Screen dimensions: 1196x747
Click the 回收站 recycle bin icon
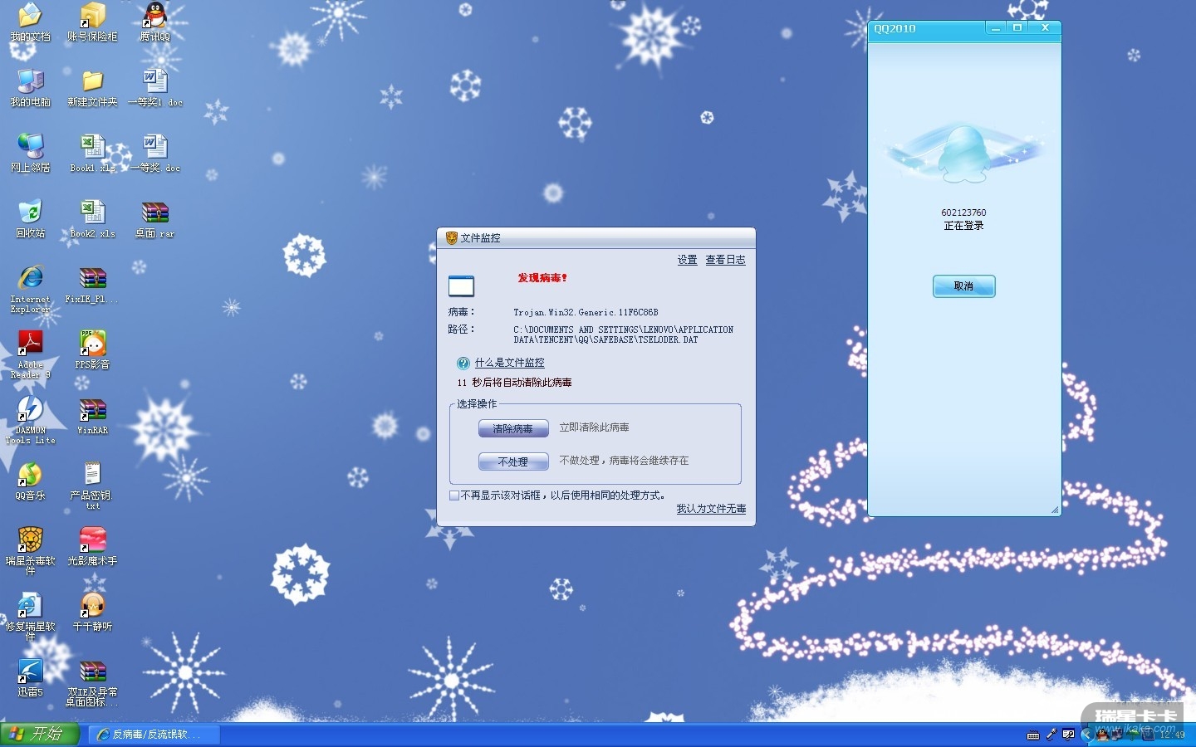tap(30, 219)
